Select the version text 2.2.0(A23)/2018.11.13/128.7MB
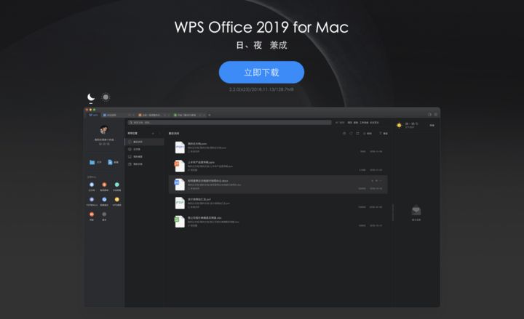 (261, 89)
